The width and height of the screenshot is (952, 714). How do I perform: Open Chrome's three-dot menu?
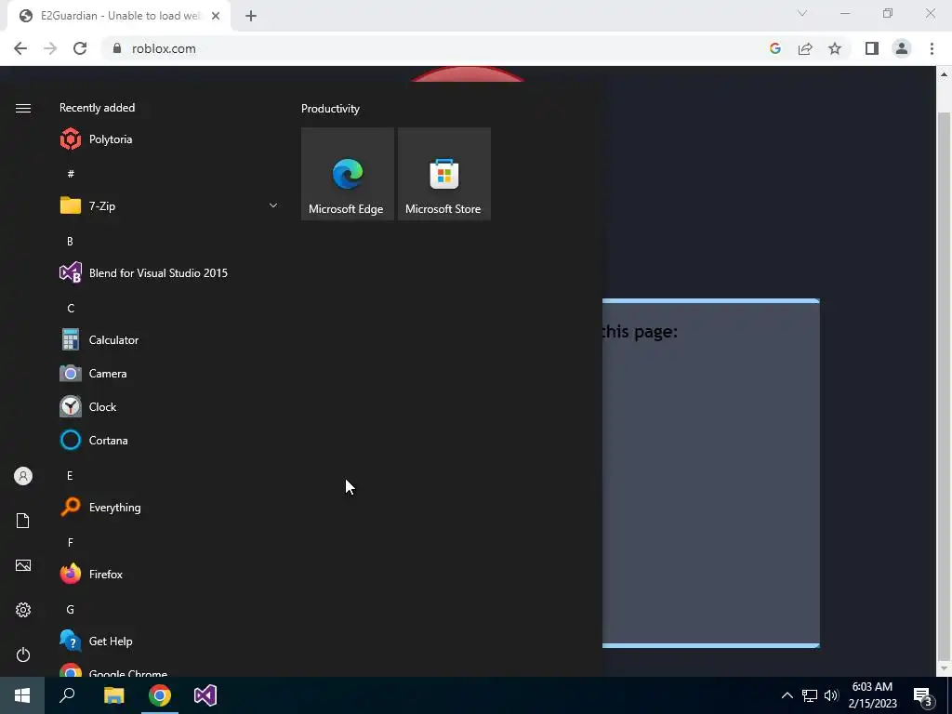932,48
